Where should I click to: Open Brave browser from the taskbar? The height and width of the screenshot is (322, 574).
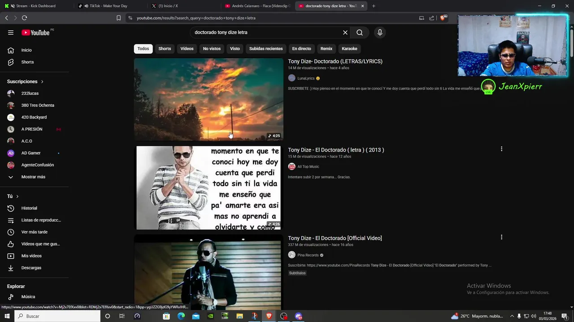pos(269,316)
